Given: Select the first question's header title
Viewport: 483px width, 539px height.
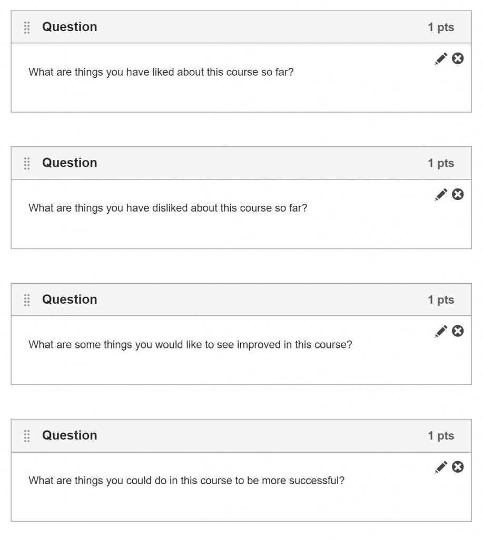Looking at the screenshot, I should point(70,27).
